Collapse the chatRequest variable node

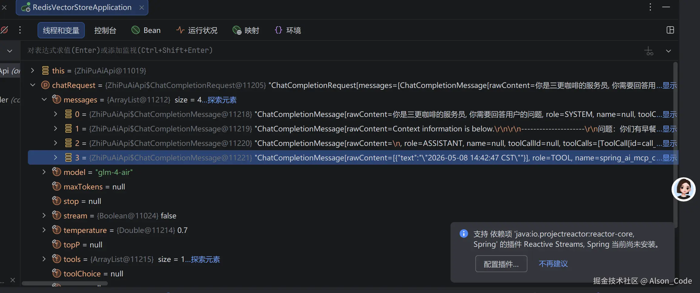[x=33, y=85]
